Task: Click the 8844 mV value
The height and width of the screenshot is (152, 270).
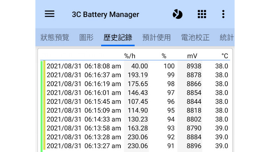Action: click(x=194, y=102)
